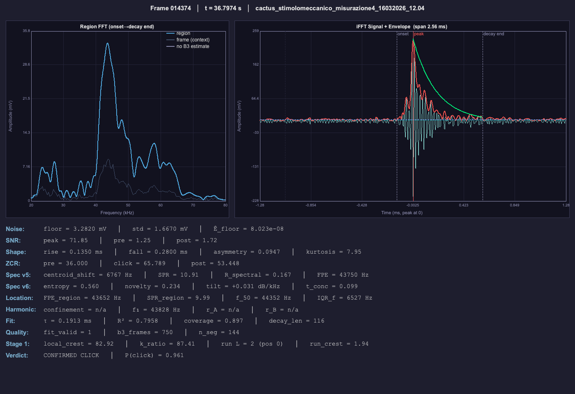The image size is (575, 394).
Task: Click the "τ = 0.1913 ms" fit value
Action: 68,321
